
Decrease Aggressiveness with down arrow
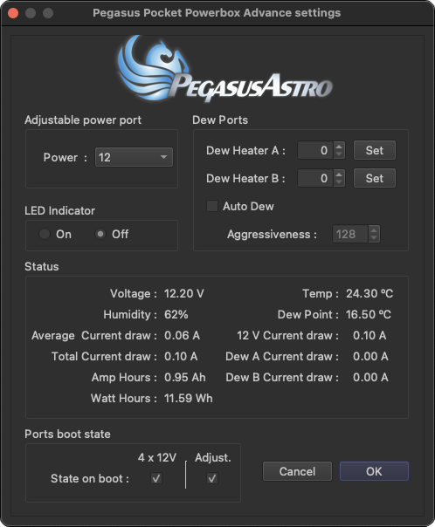pyautogui.click(x=374, y=238)
